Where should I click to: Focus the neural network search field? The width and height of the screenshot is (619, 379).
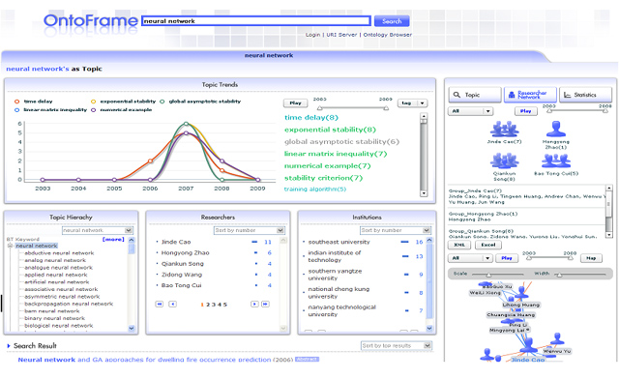coord(256,21)
